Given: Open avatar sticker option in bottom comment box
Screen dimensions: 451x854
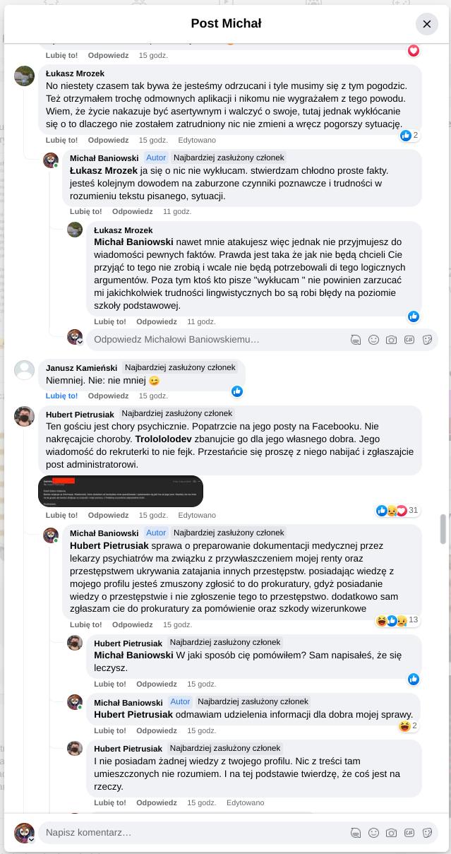Looking at the screenshot, I should coord(356,833).
